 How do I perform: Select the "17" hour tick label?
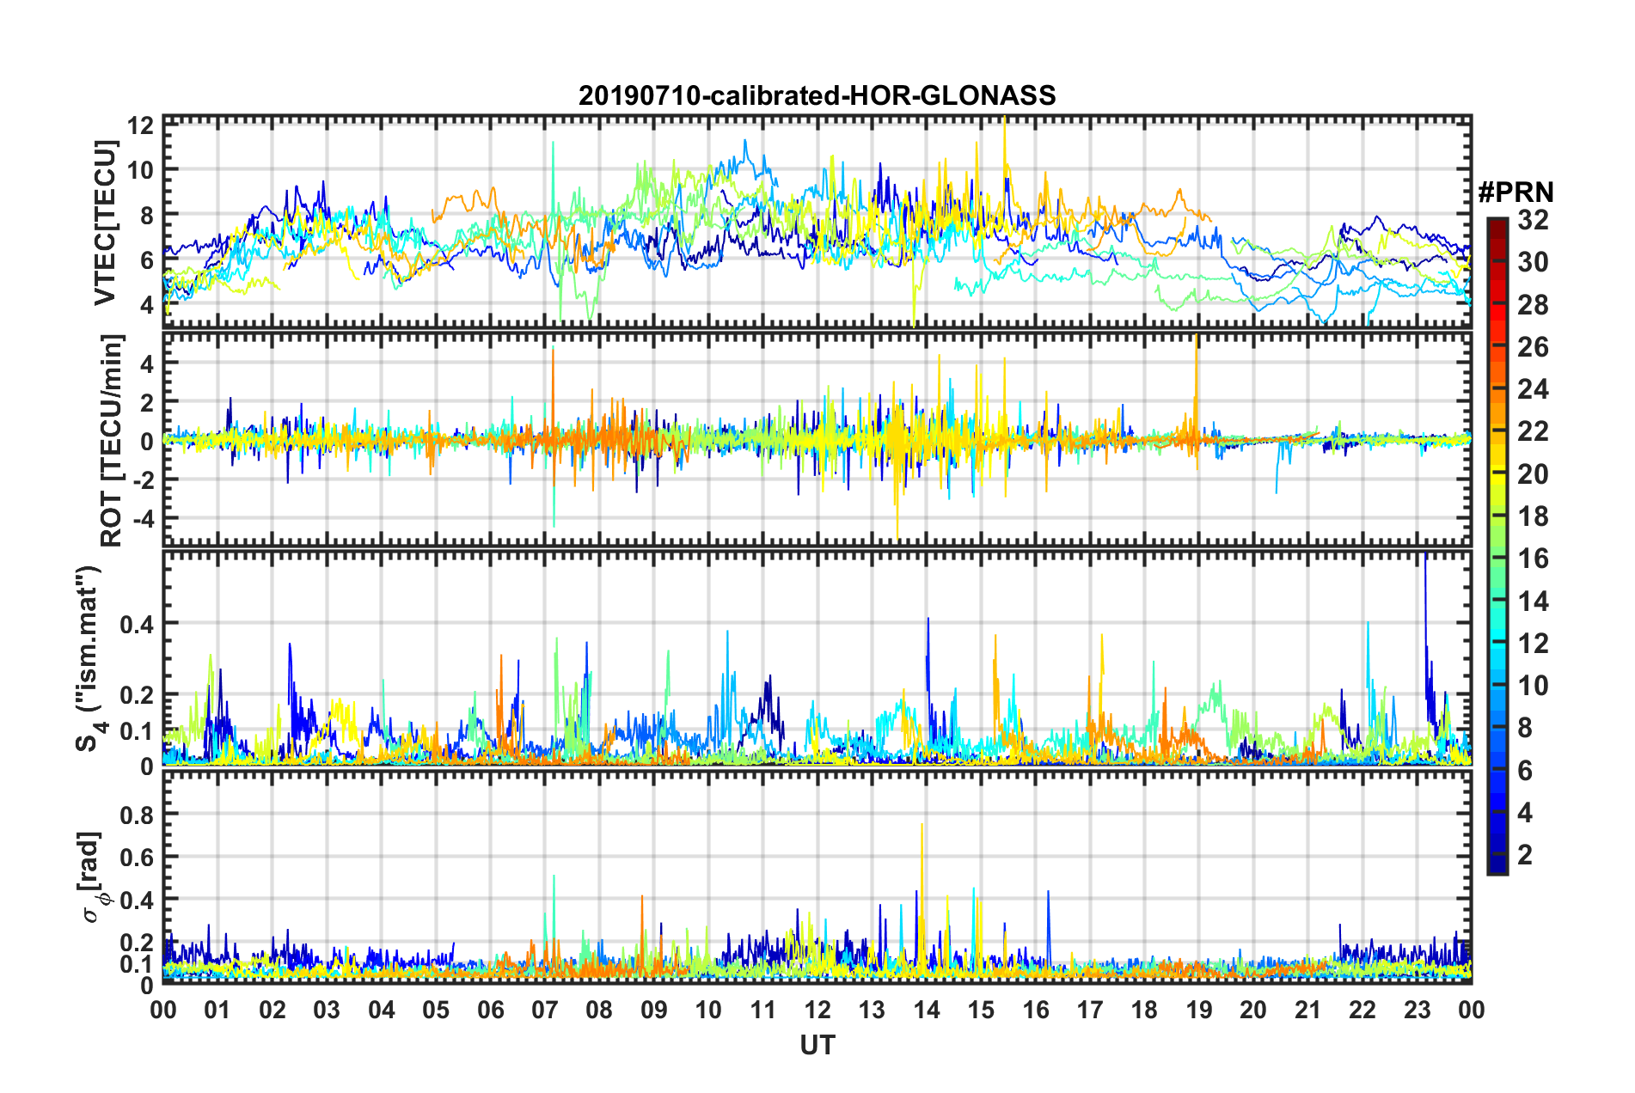tap(1090, 1010)
